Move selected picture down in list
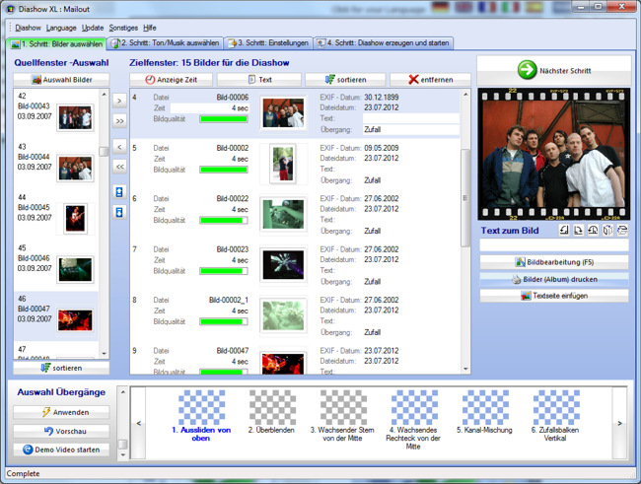This screenshot has height=484, width=641. click(x=119, y=212)
